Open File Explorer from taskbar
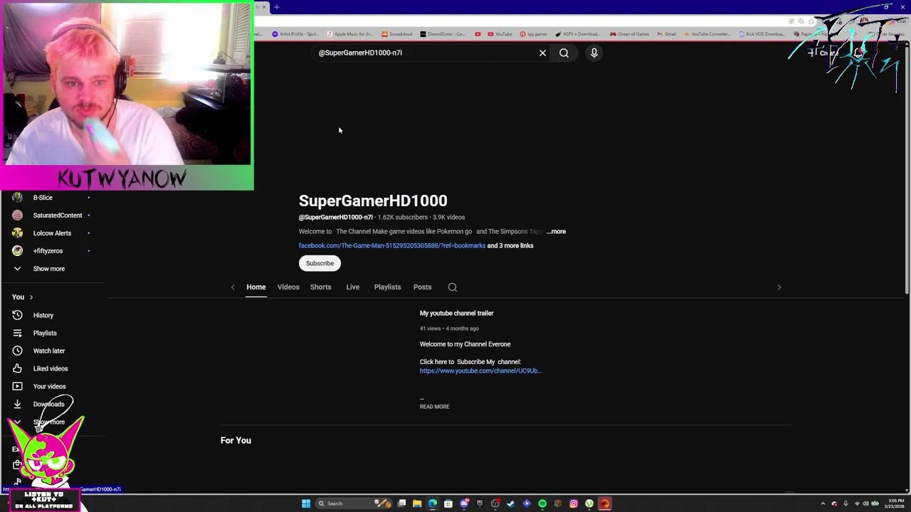 417,503
